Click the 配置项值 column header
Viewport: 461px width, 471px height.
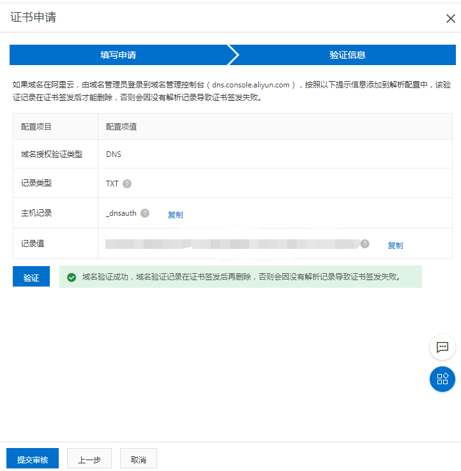(x=121, y=126)
